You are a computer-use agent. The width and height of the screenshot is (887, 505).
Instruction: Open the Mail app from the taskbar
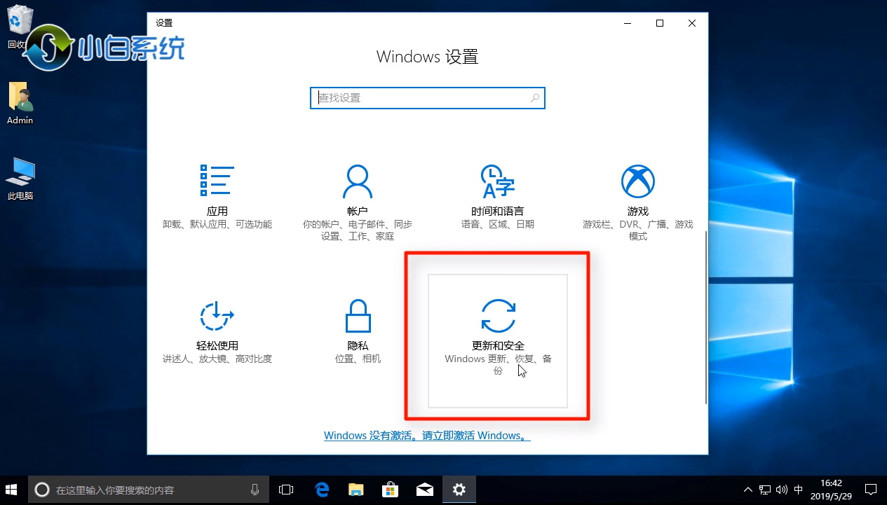pyautogui.click(x=425, y=490)
